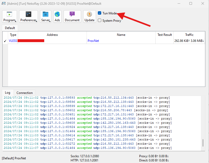Click the 262.86 KiB traffic cell
The height and width of the screenshot is (163, 209).
[x=189, y=41]
